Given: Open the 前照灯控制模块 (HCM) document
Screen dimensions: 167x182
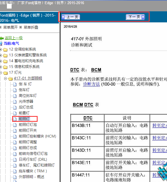Looking at the screenshot, I should click(37, 136).
